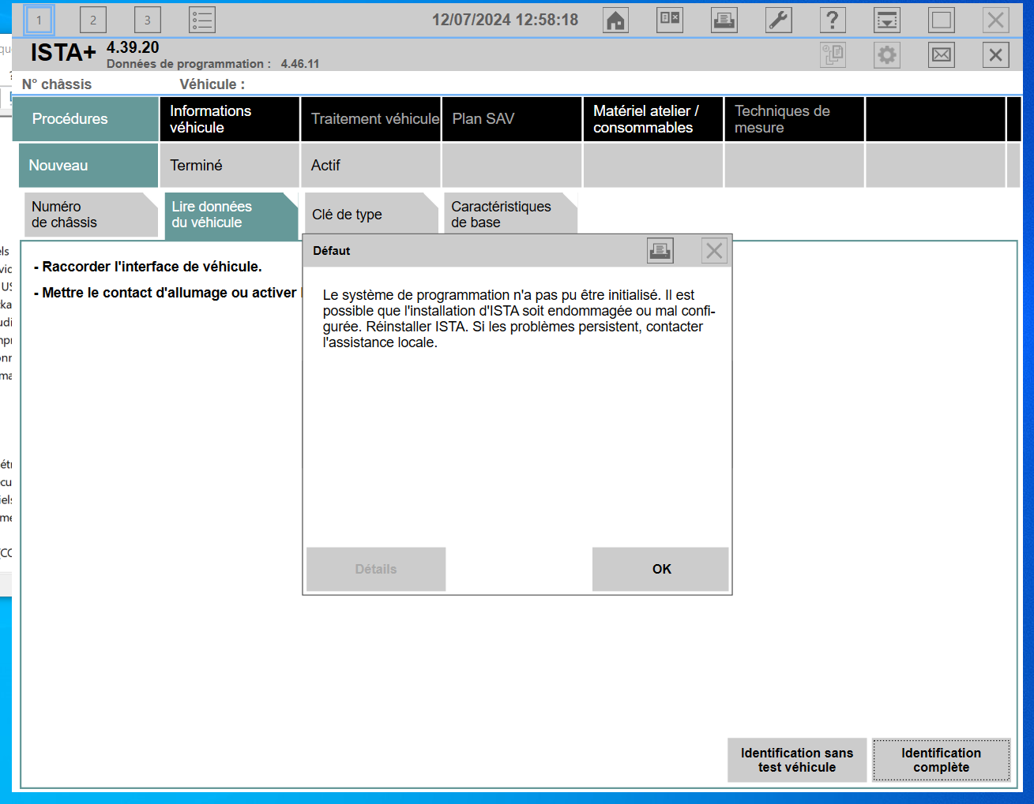
Task: Click the 'Raccorder l'interface de véhicule.' instruction
Action: [148, 267]
